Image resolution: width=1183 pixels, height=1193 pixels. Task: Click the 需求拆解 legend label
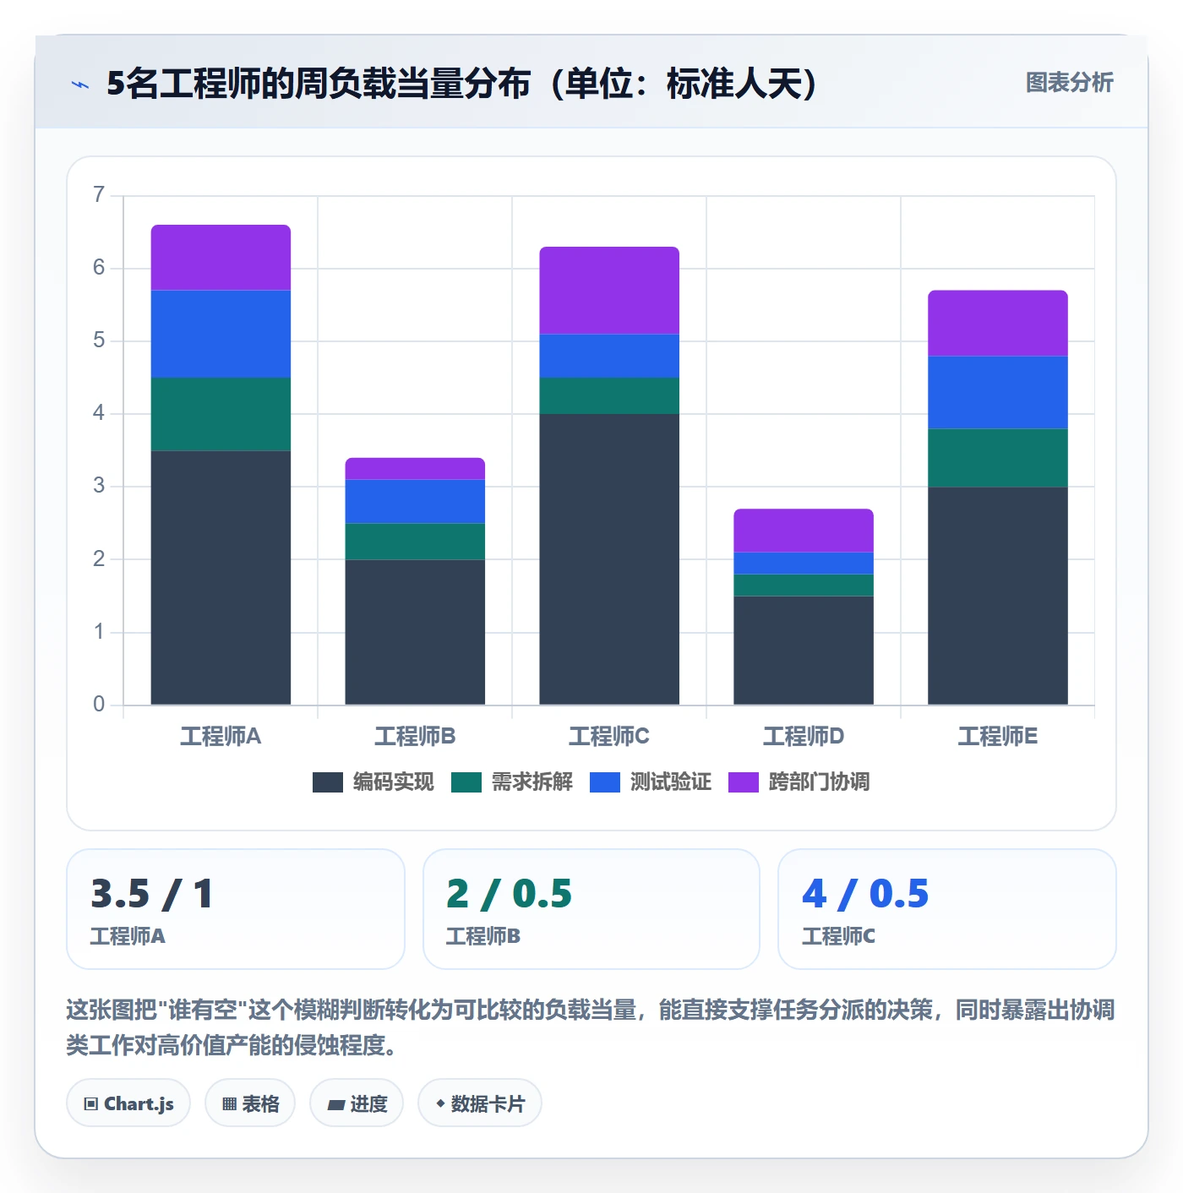(532, 782)
